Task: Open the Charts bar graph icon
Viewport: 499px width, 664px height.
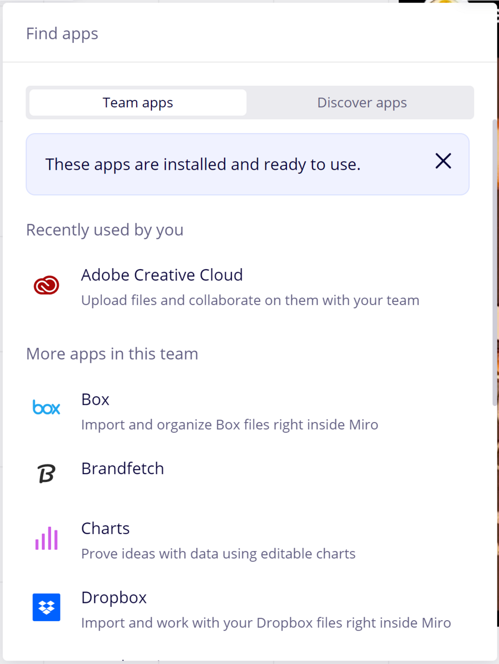Action: pyautogui.click(x=46, y=538)
